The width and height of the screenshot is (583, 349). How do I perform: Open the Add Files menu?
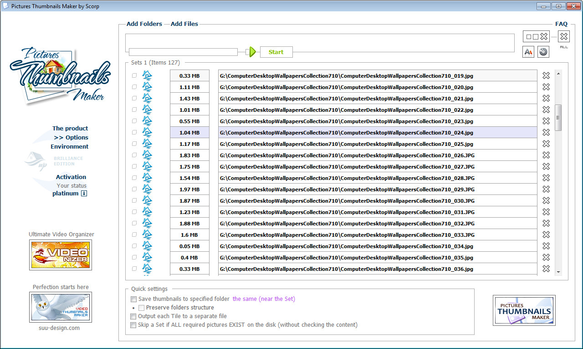pos(184,24)
